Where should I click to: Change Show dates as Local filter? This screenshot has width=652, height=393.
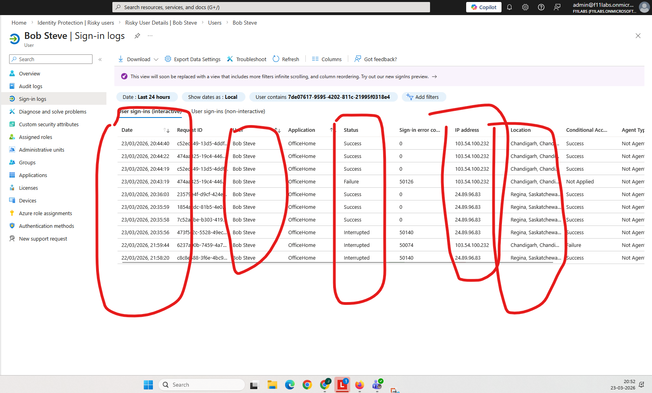pyautogui.click(x=212, y=97)
